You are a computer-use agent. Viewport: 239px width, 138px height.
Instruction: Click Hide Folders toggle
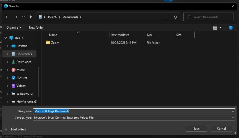[15, 129]
